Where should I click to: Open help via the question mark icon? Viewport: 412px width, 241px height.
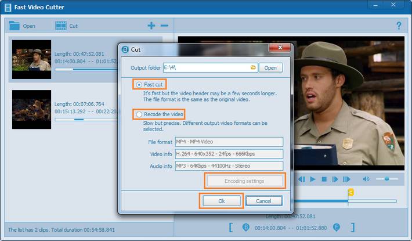[399, 26]
